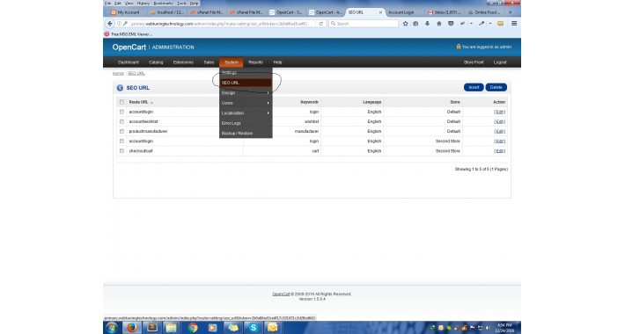Toggle the select-all checkbox in table header
This screenshot has width=625, height=334.
click(121, 102)
